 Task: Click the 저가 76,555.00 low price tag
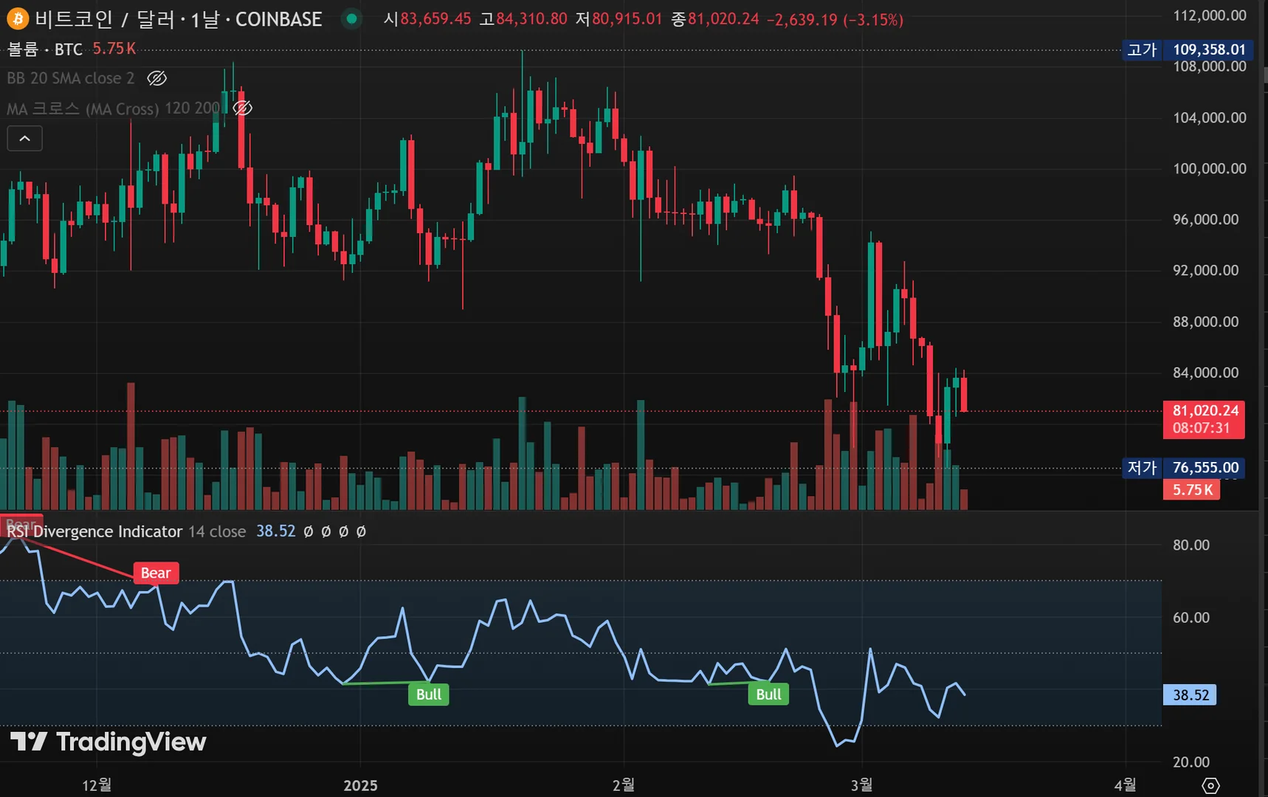(x=1182, y=468)
